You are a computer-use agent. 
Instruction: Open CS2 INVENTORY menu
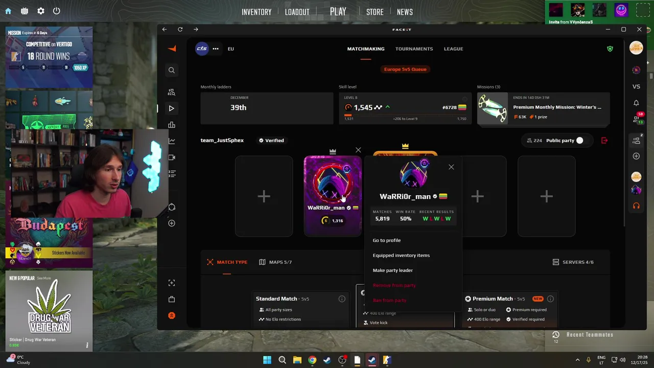(x=256, y=12)
